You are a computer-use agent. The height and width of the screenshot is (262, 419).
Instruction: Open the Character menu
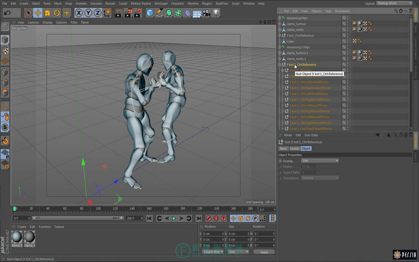[x=178, y=4]
